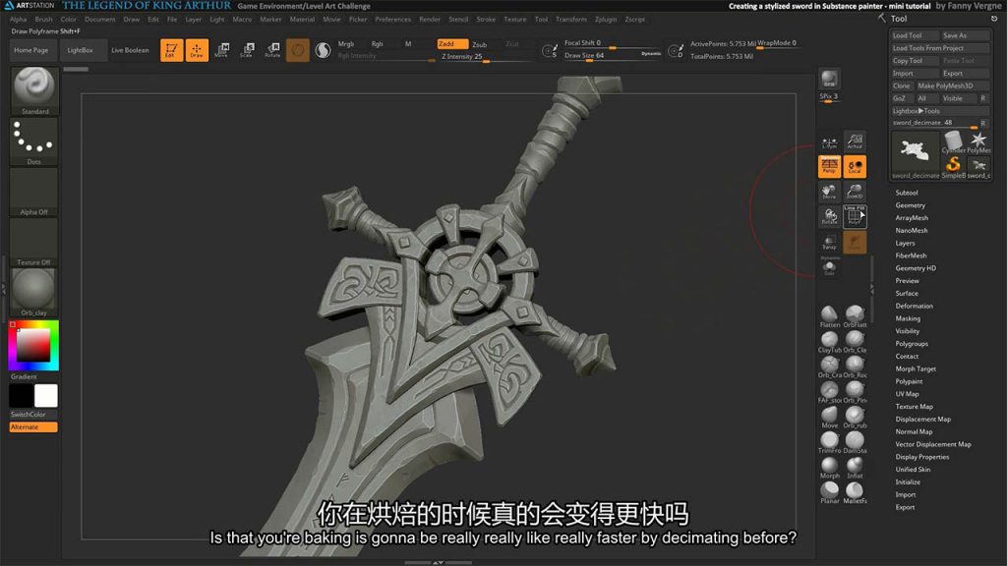Expand the Normal Map section
This screenshot has width=1007, height=566.
(914, 432)
